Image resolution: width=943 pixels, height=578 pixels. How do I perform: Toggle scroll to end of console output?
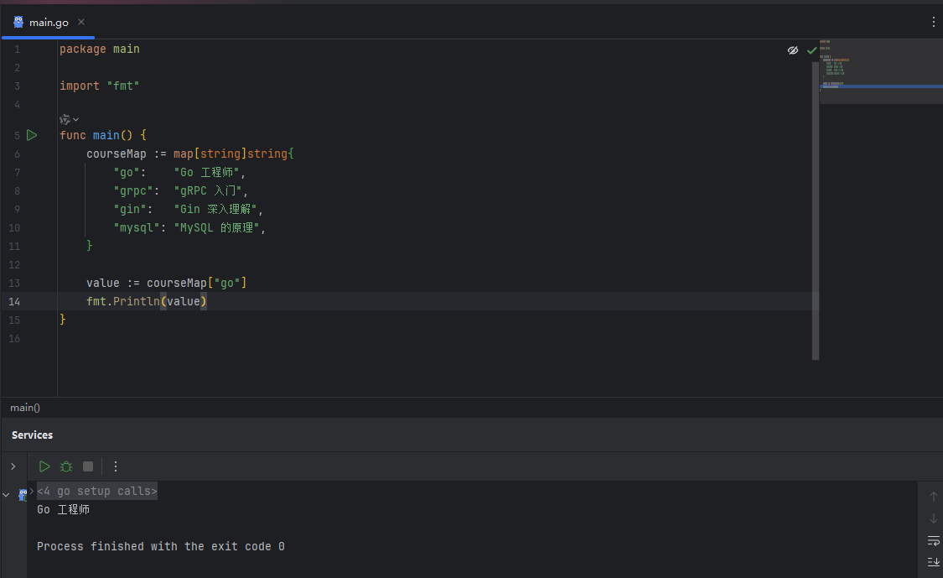[x=934, y=562]
